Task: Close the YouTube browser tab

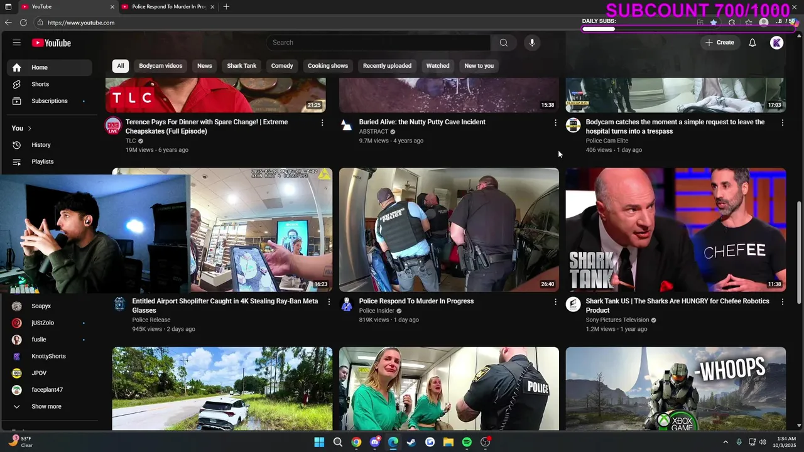Action: click(112, 7)
